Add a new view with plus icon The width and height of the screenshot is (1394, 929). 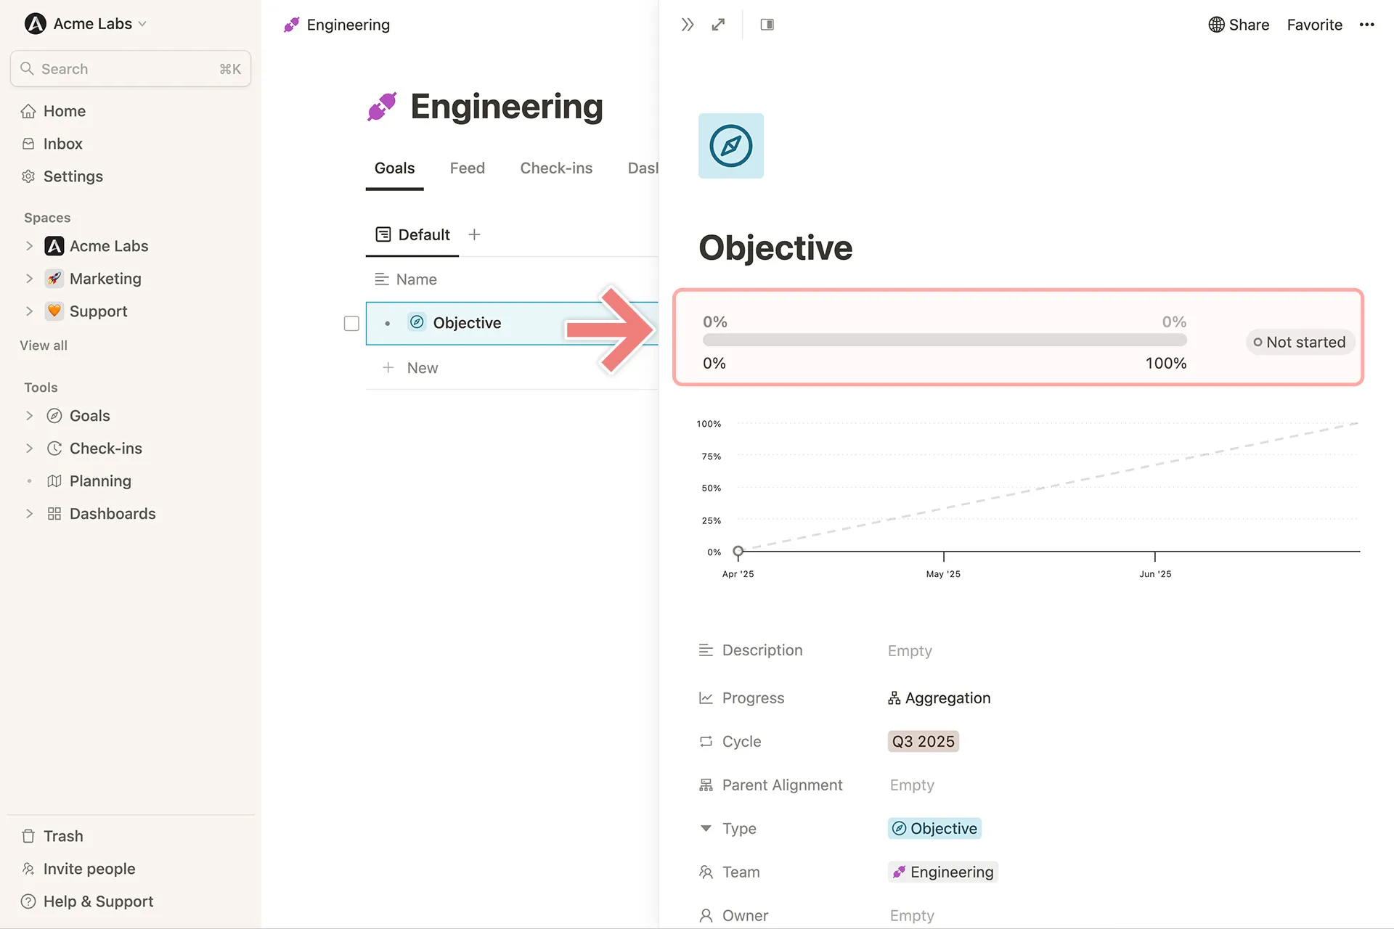point(474,234)
